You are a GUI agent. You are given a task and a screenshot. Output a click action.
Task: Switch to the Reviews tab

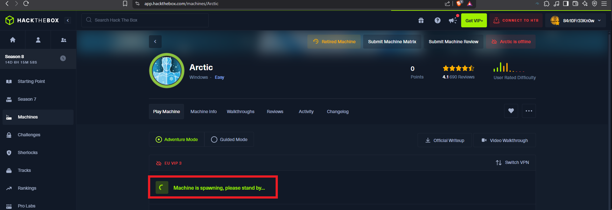[x=275, y=112]
